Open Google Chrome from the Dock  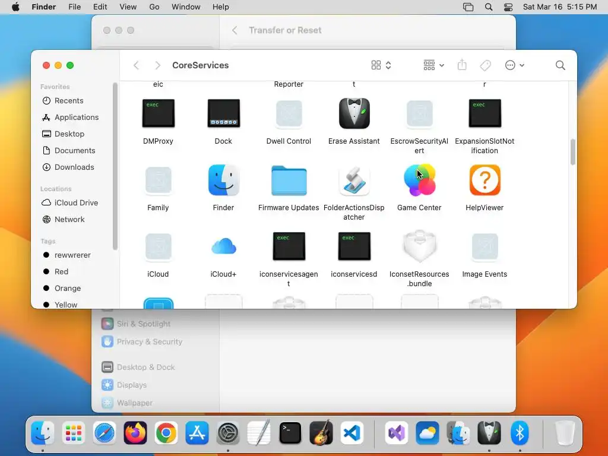(x=166, y=433)
